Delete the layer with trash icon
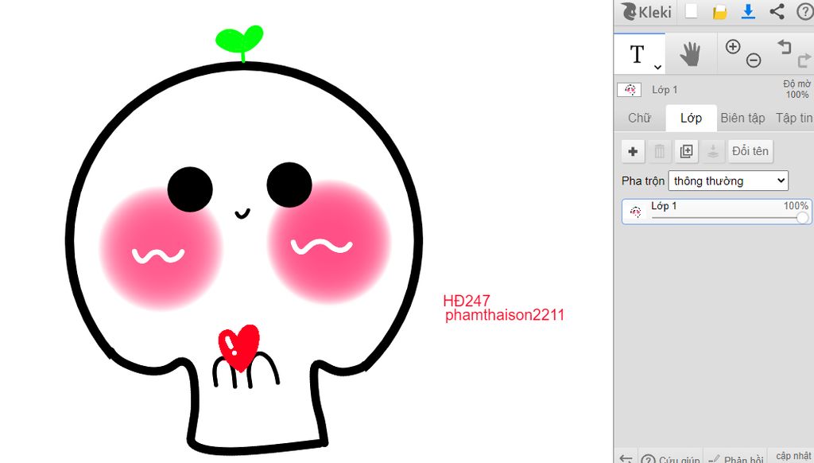814x463 pixels. [x=659, y=151]
